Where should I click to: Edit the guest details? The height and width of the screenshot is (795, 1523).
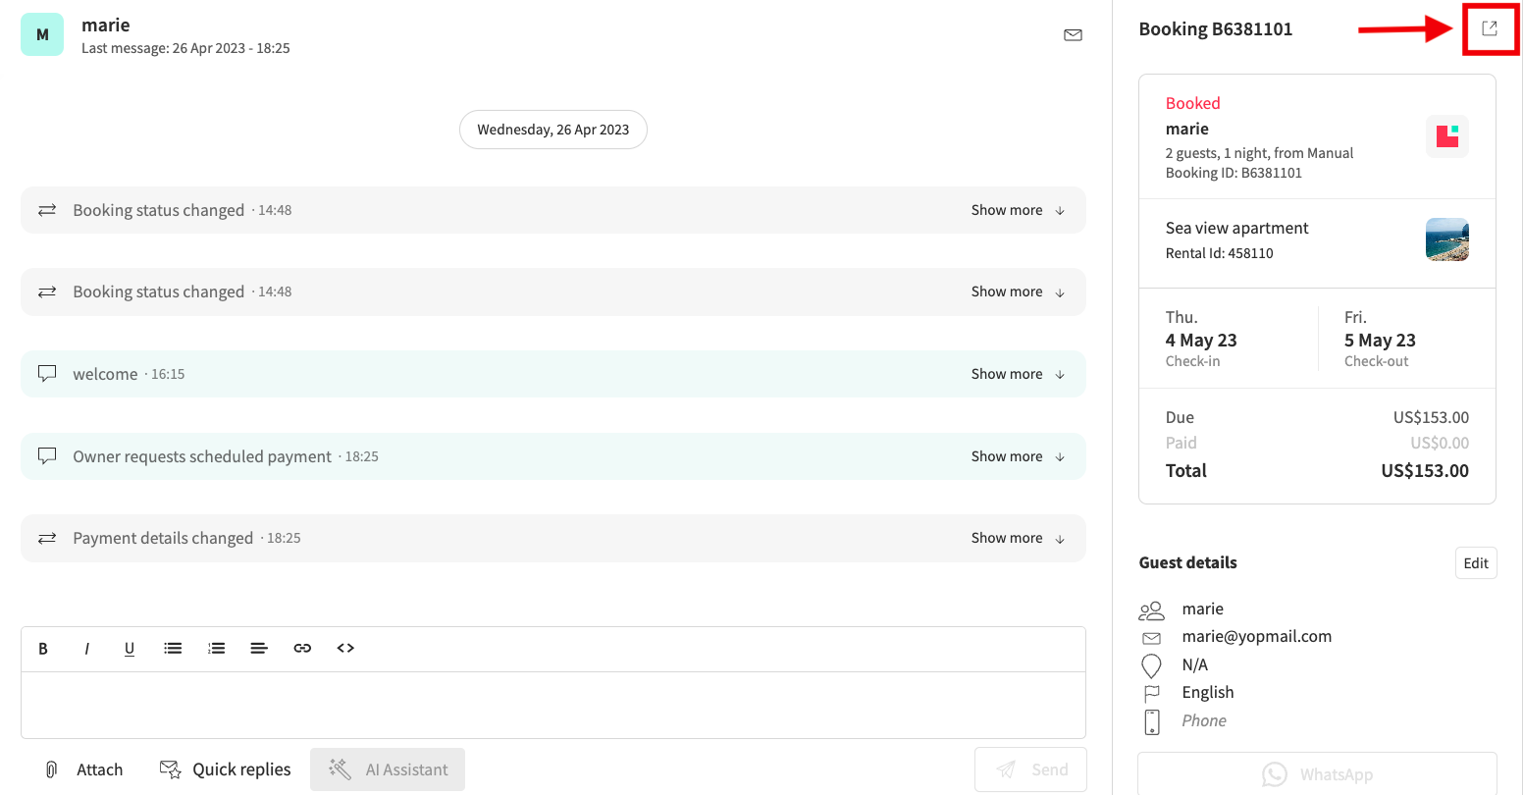click(x=1475, y=563)
